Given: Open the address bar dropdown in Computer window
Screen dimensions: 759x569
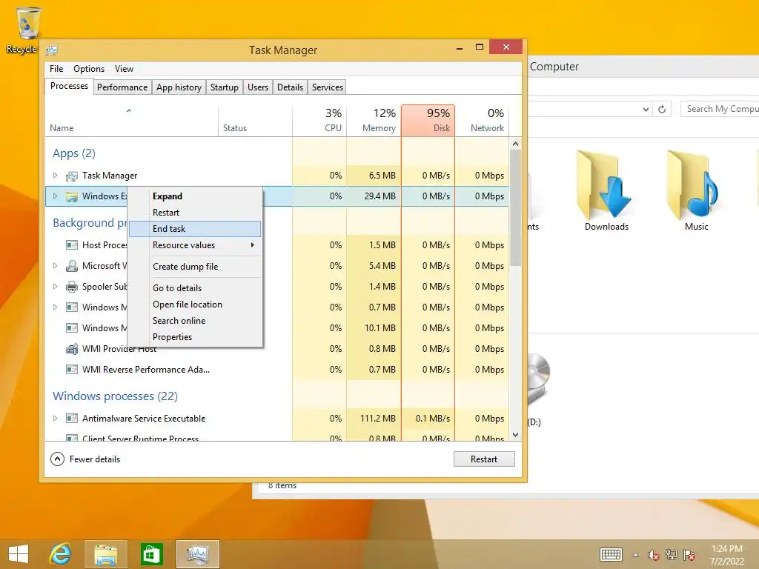Looking at the screenshot, I should tap(646, 110).
